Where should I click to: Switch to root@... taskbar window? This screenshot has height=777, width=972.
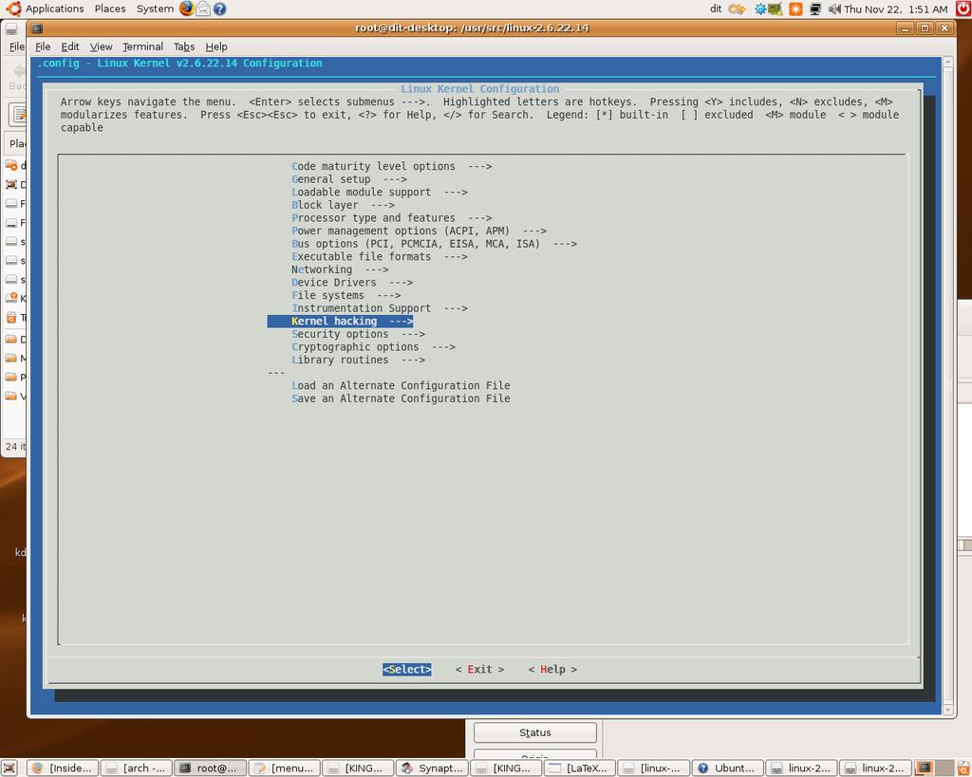(210, 768)
